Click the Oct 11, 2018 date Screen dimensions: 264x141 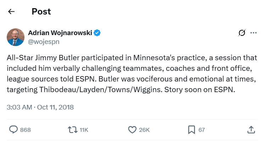55,107
